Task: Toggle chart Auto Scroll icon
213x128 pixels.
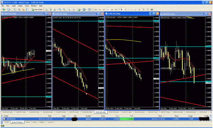Action: (x=70, y=10)
